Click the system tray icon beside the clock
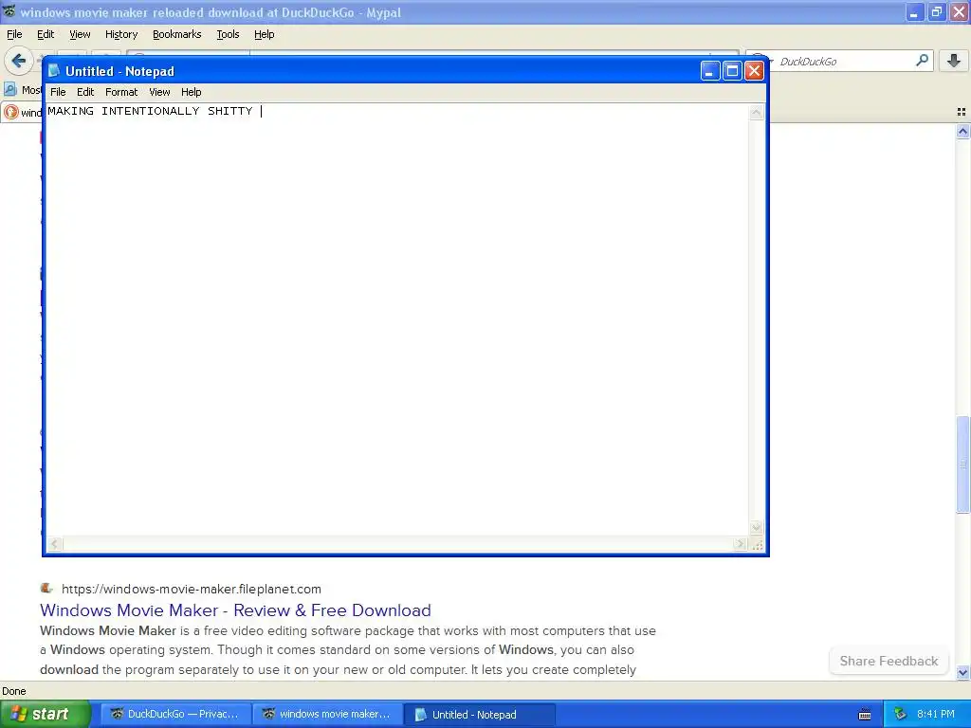 click(901, 715)
